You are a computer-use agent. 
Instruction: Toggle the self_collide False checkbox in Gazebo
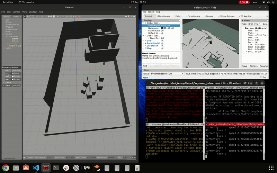tap(13, 76)
